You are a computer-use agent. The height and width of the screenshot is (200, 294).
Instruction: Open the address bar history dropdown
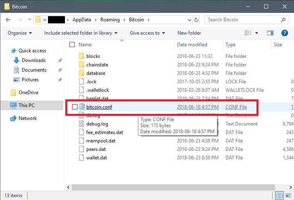point(190,20)
